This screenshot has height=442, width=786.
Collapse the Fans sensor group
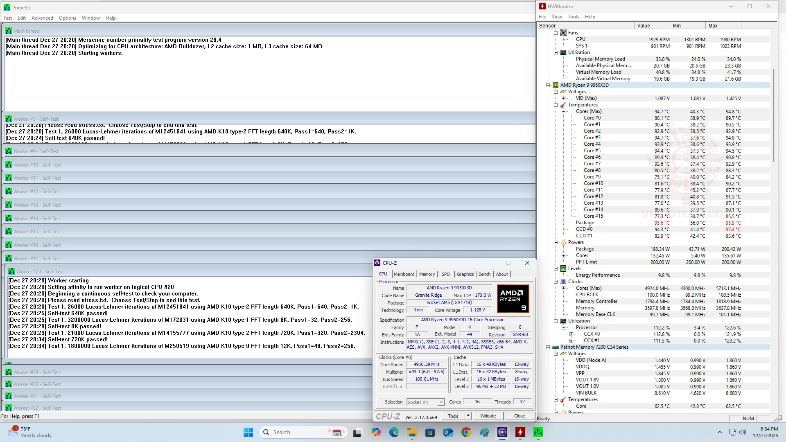pyautogui.click(x=556, y=33)
